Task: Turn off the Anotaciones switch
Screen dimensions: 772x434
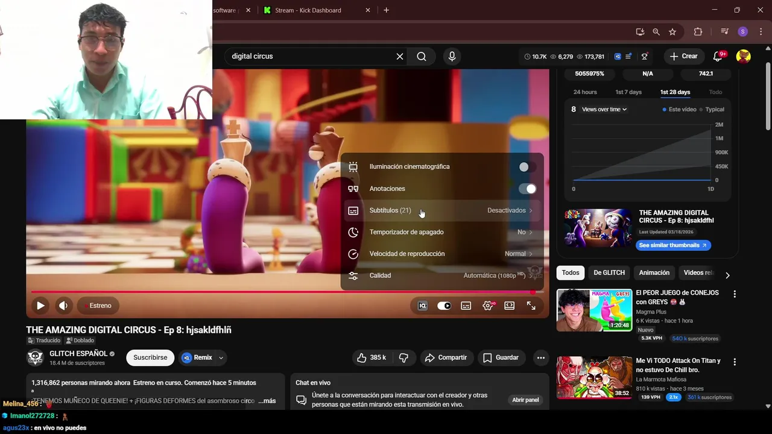Action: [527, 189]
